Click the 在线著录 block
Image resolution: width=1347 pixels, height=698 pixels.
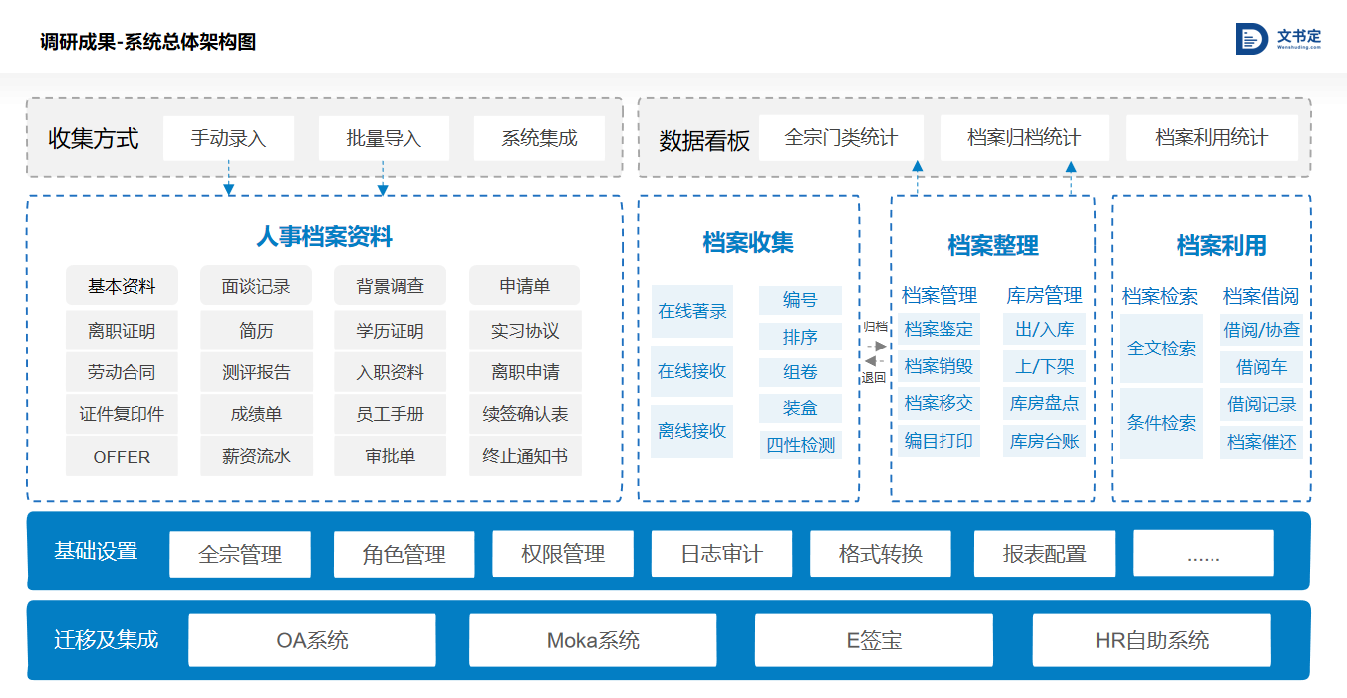[692, 311]
